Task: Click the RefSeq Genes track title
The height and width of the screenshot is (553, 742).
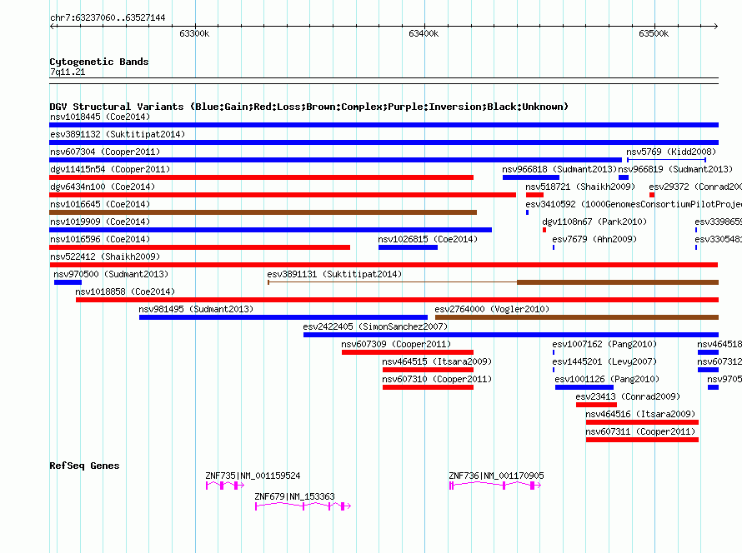Action: click(x=84, y=466)
